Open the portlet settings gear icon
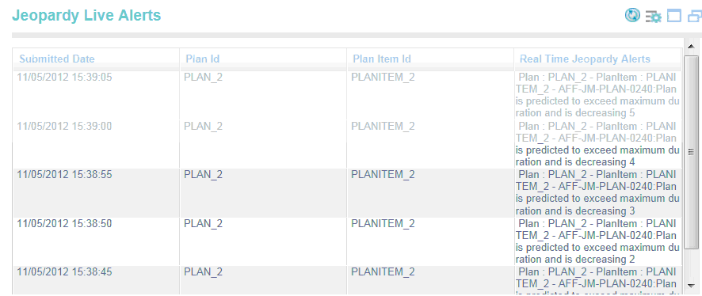The height and width of the screenshot is (296, 702). click(653, 17)
